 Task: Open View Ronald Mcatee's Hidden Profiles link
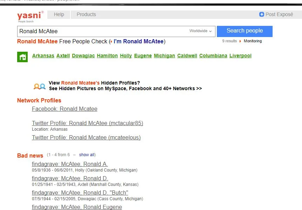click(x=94, y=83)
